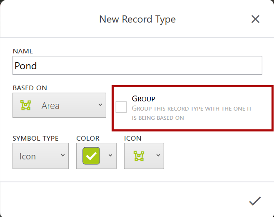Image resolution: width=274 pixels, height=217 pixels.
Task: Click the green polygon glyph in Icon dropdown
Action: point(139,156)
